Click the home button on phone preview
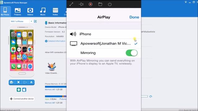Screen dimensions: 198x111 coord(22,73)
